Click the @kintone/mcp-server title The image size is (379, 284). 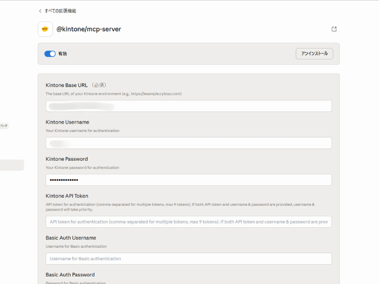(x=89, y=29)
